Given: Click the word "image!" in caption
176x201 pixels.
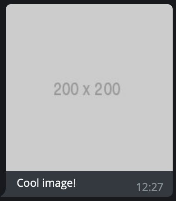Looking at the screenshot, I should [x=59, y=183].
